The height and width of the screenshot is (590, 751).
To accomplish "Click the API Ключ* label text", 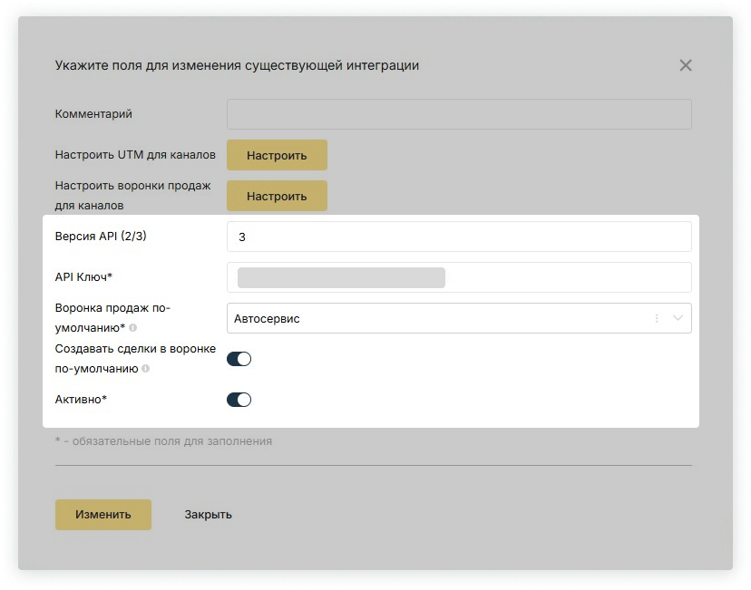I will [x=90, y=276].
